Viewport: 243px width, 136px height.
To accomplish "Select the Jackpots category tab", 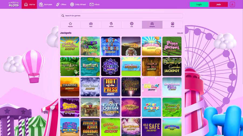I will pos(152,25).
